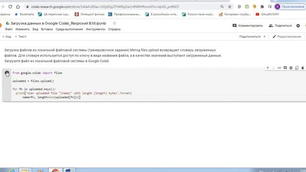
Task: Click the Google Drive icon before title
Action: click(8, 23)
